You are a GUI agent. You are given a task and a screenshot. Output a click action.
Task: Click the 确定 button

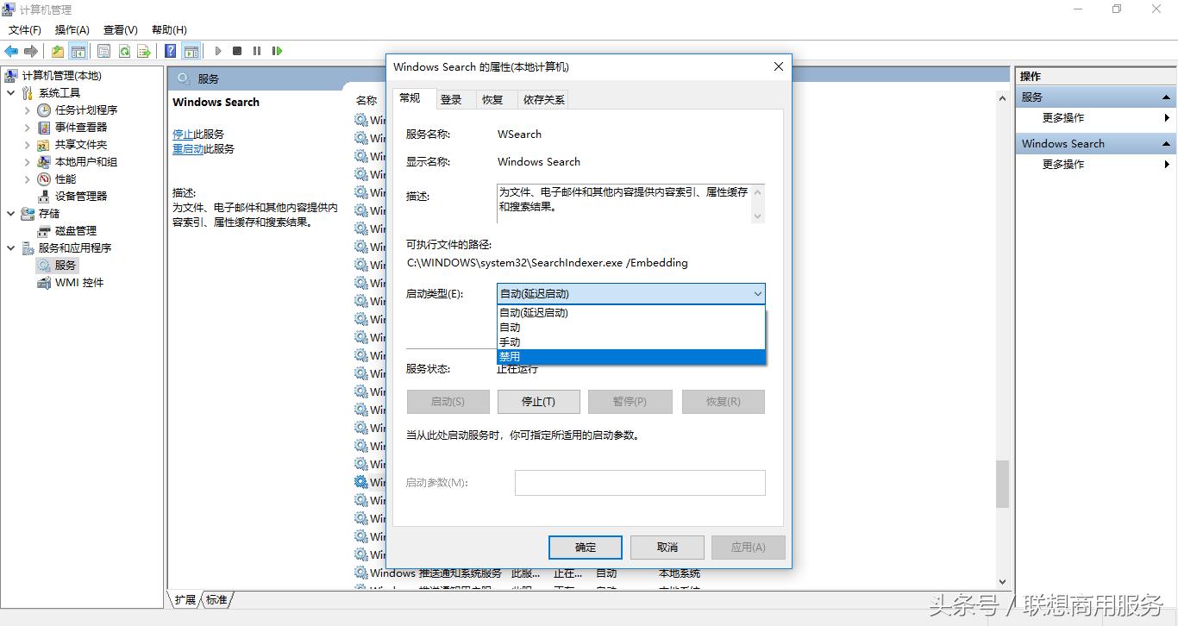pyautogui.click(x=585, y=547)
